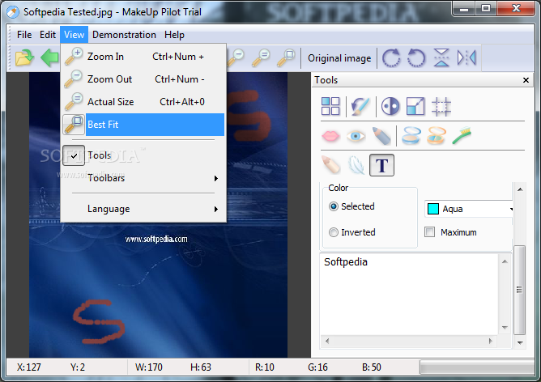
Task: Choose Zoom Out from the View menu
Action: click(143, 79)
